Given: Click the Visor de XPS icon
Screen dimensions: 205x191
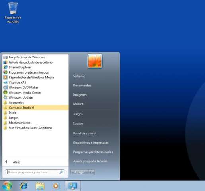Looking at the screenshot, I should click(6, 82).
